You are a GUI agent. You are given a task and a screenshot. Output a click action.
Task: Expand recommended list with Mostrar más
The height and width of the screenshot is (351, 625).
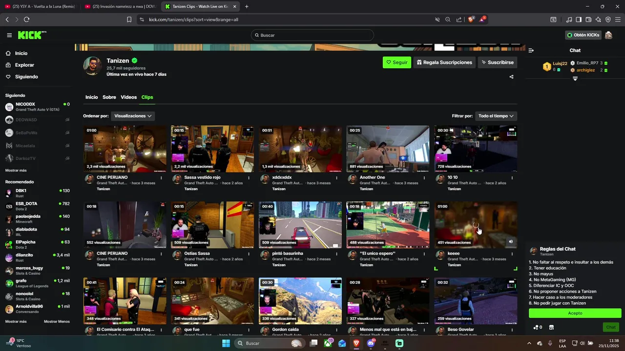tap(16, 321)
